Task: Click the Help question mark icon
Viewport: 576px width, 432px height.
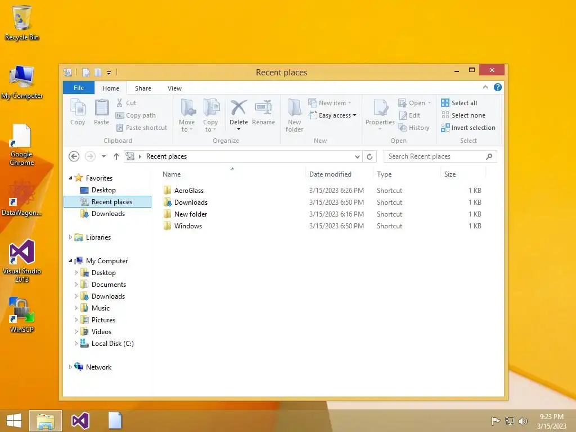Action: click(x=498, y=87)
